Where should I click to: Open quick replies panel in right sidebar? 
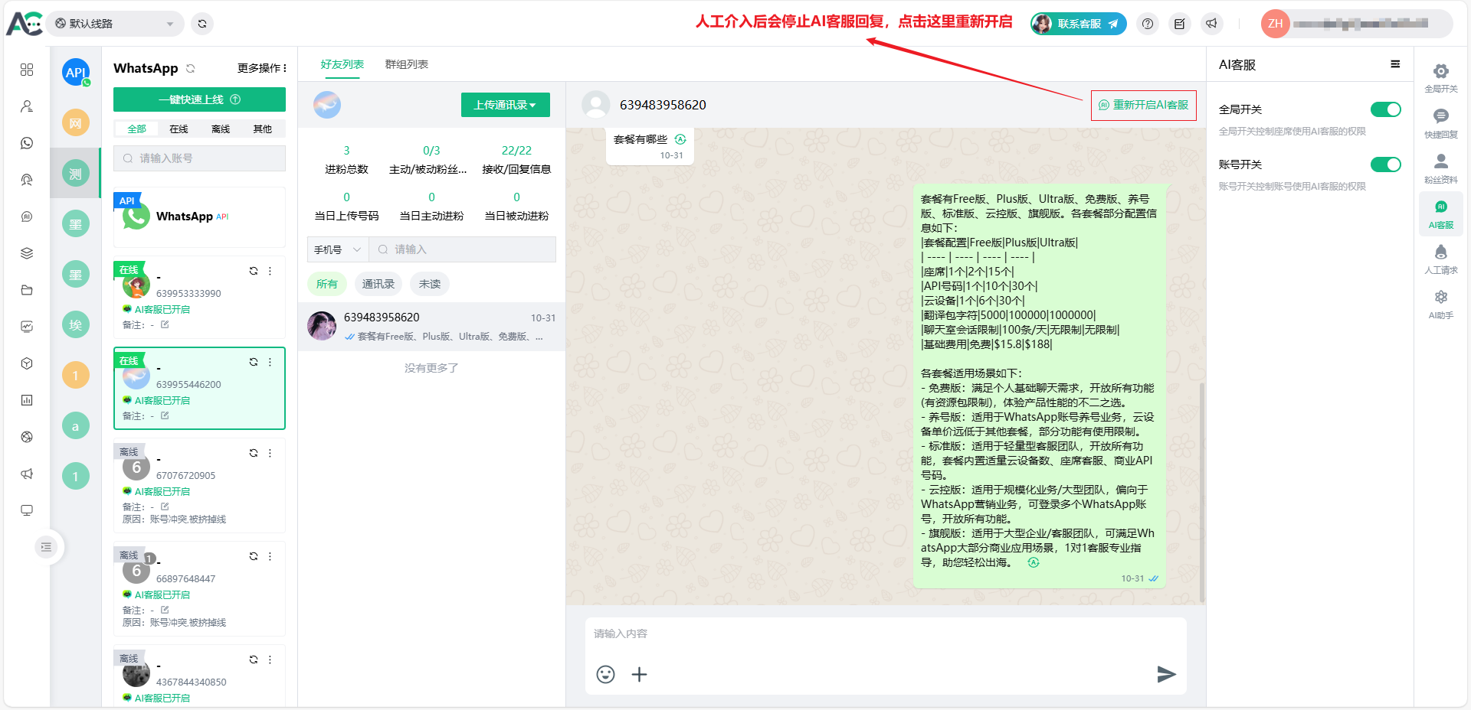1440,122
